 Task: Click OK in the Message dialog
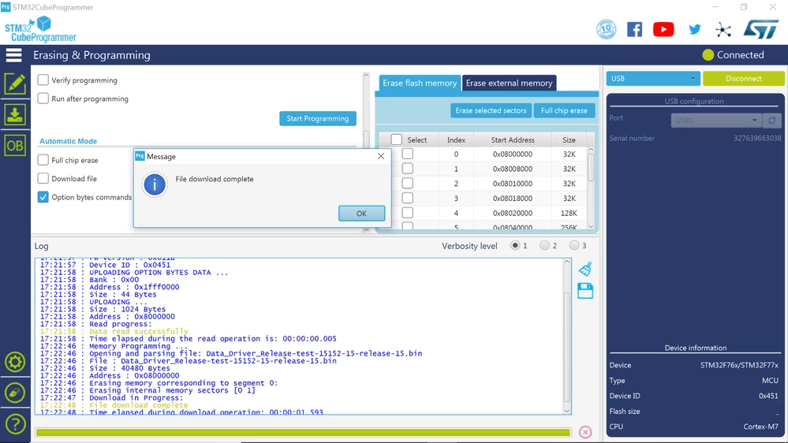click(361, 214)
